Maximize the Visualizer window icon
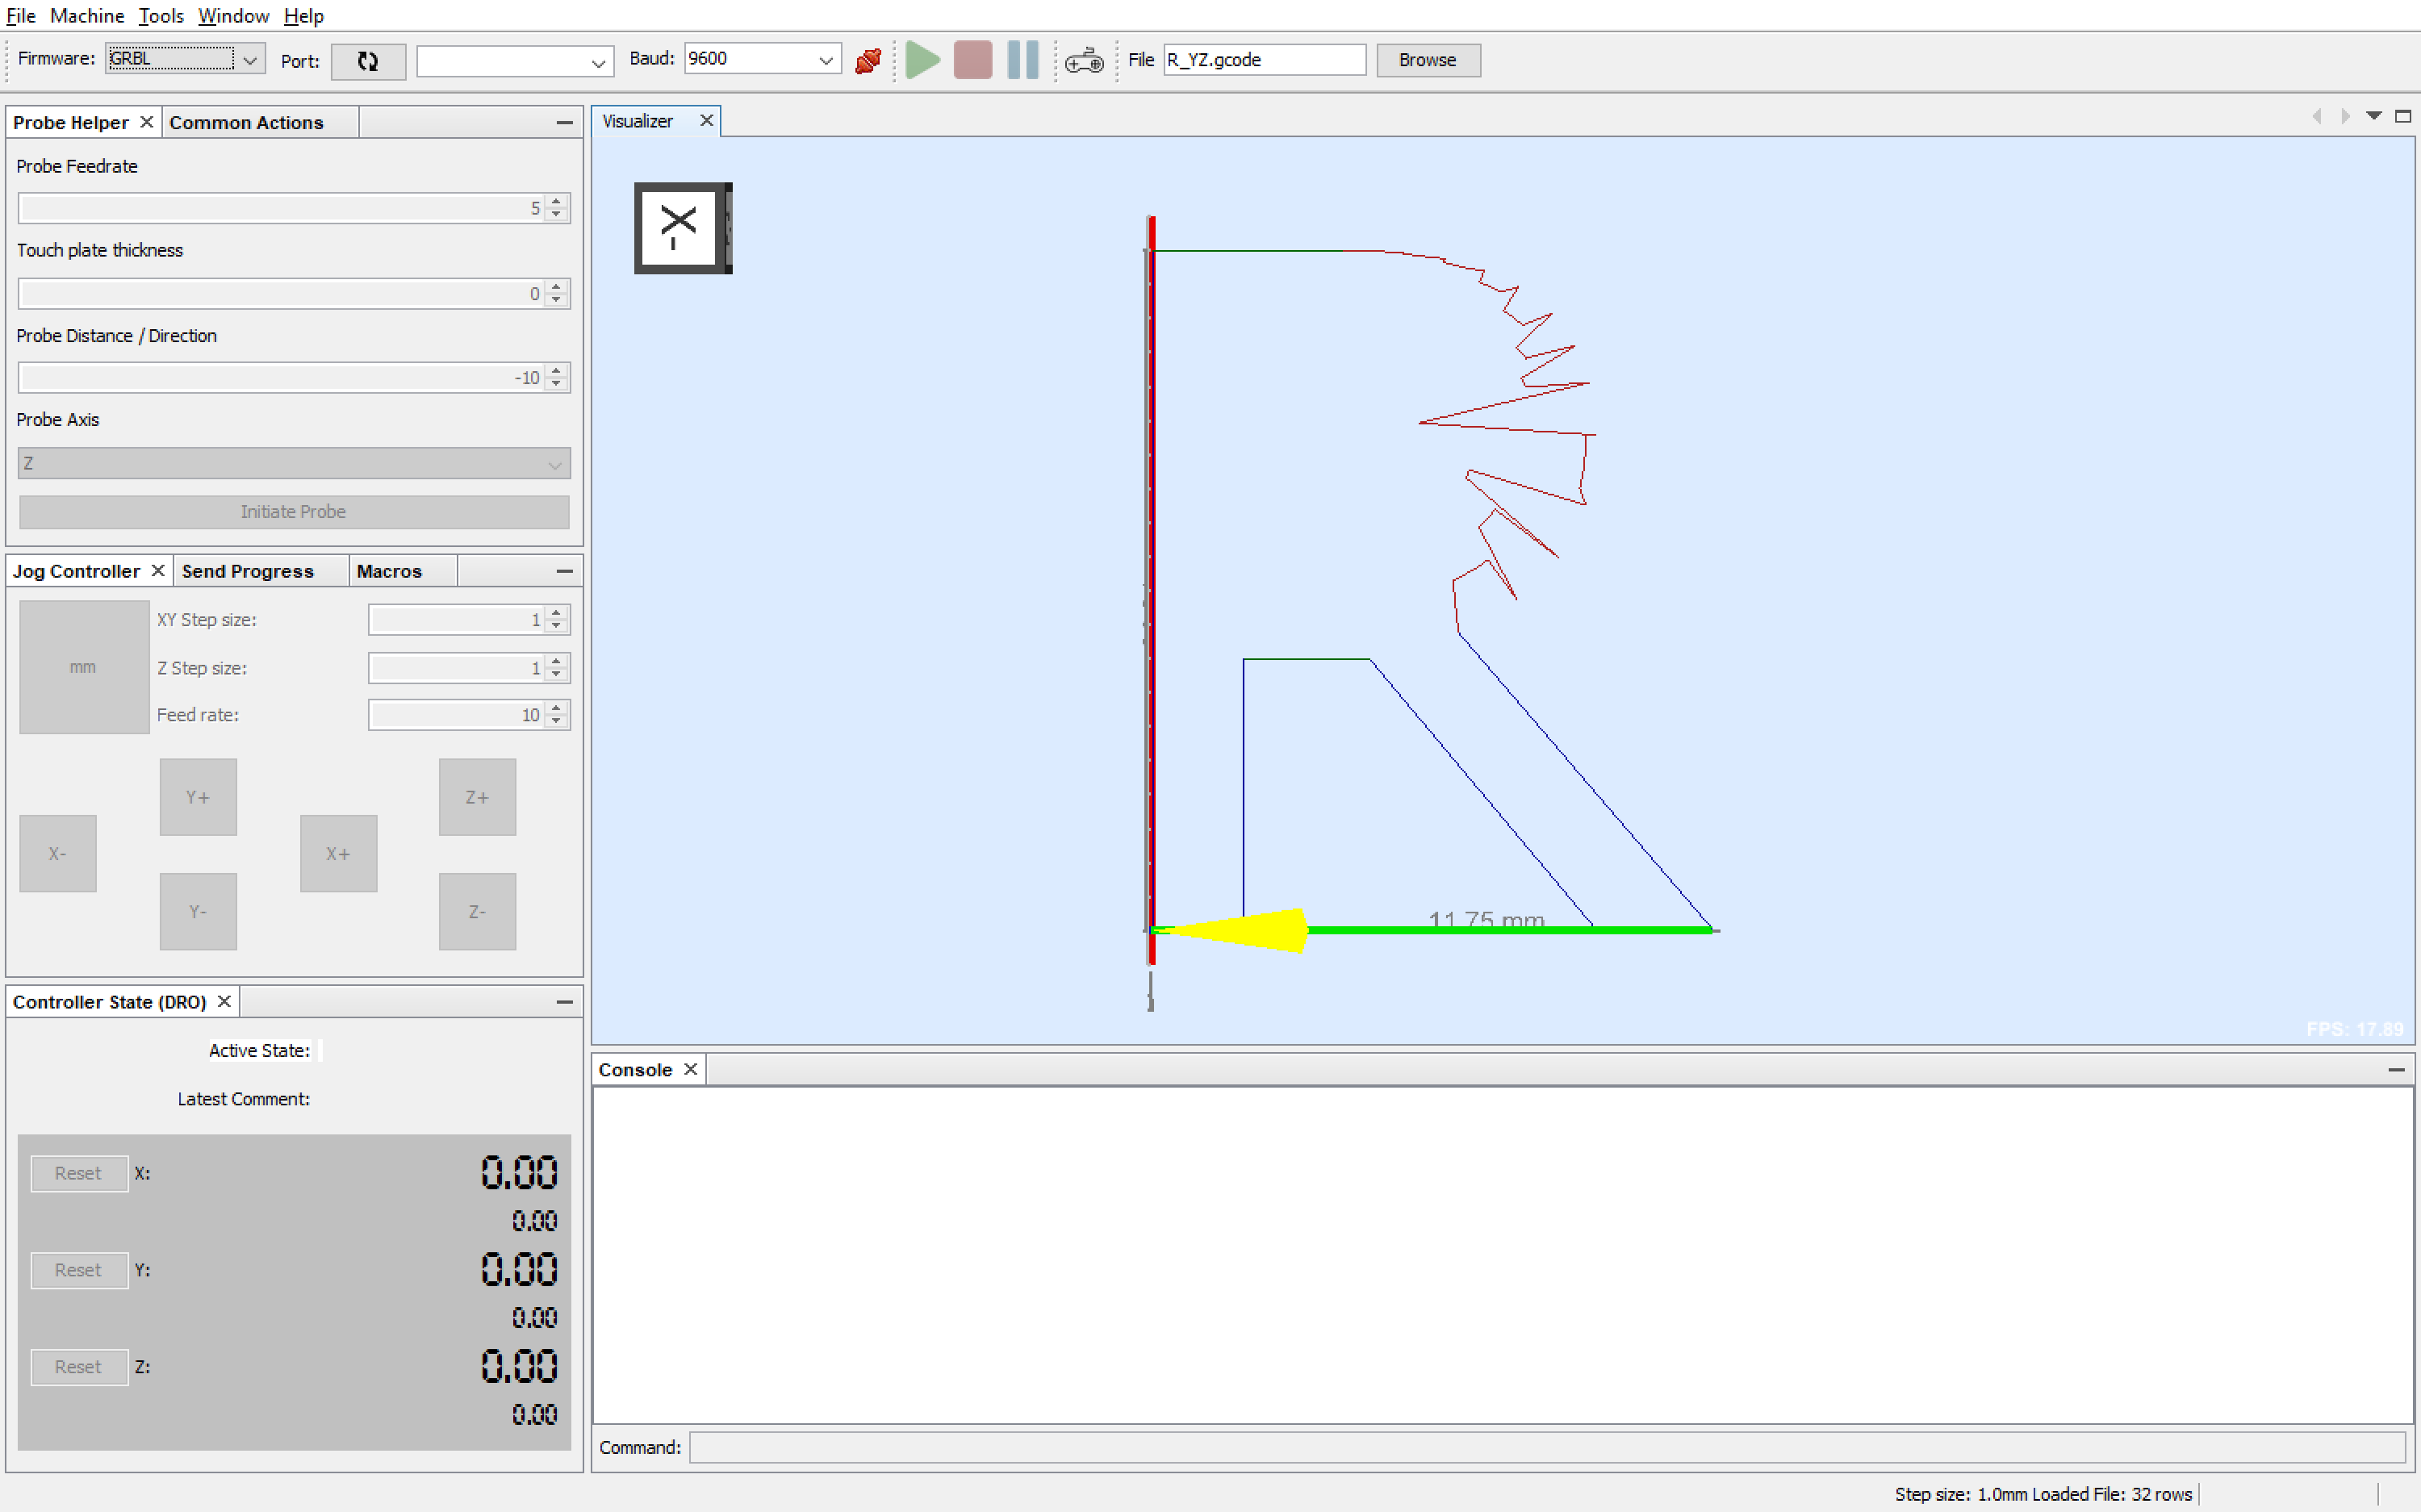The height and width of the screenshot is (1512, 2421). click(2403, 117)
